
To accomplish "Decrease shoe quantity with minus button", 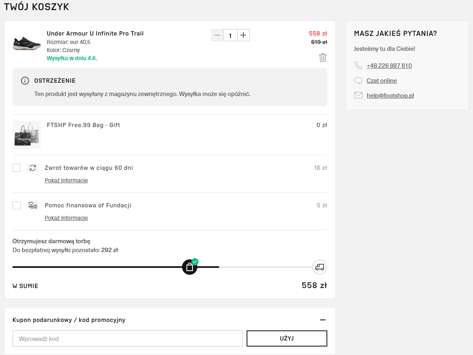I will point(217,35).
